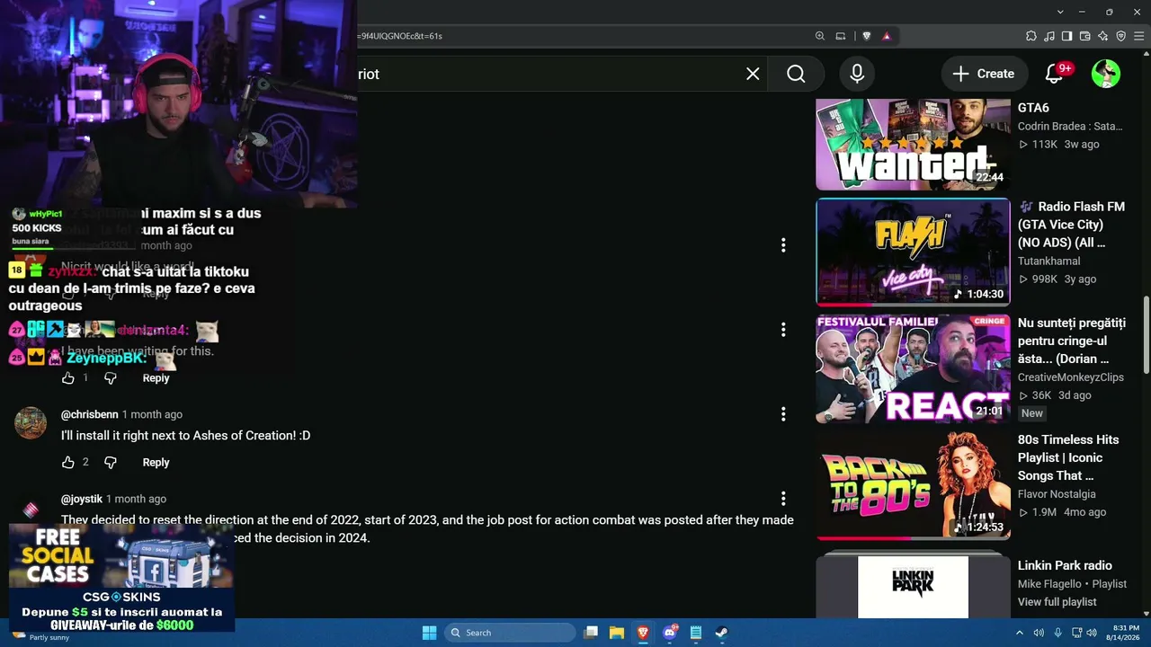Click the system tray microphone icon
Image resolution: width=1151 pixels, height=647 pixels.
(1057, 633)
